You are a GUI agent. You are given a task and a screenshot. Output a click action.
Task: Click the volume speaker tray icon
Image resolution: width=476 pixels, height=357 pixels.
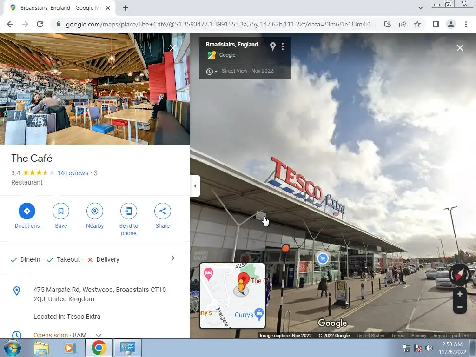(429, 348)
